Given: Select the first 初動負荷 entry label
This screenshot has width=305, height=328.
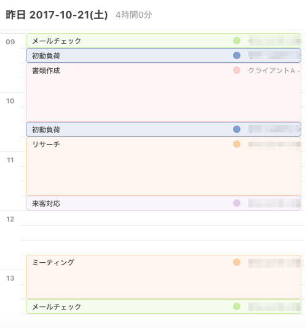Looking at the screenshot, I should click(46, 55).
